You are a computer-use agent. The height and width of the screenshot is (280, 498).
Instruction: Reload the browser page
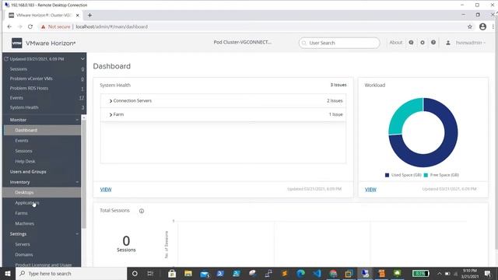pos(30,26)
